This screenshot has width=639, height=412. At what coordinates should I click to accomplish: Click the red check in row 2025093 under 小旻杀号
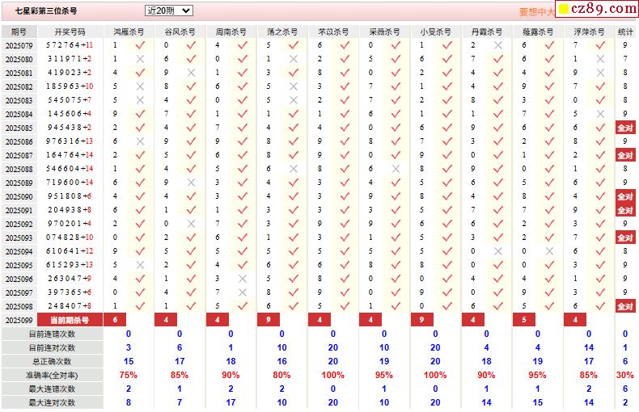(x=447, y=238)
